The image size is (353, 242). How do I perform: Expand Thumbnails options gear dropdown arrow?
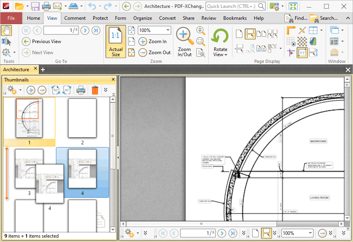click(20, 90)
